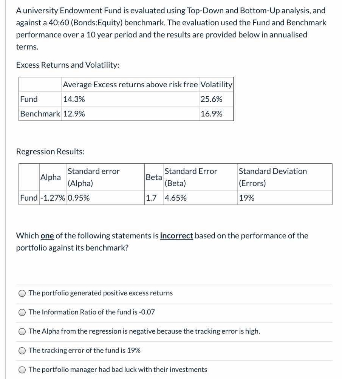Image resolution: width=342 pixels, height=379 pixels.
Task: Click the 16.9% Benchmark volatility value
Action: coord(210,113)
